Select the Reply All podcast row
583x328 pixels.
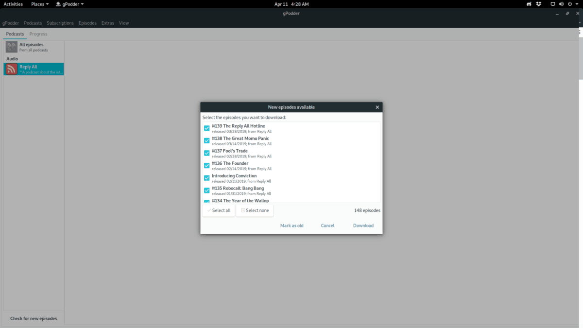point(34,69)
